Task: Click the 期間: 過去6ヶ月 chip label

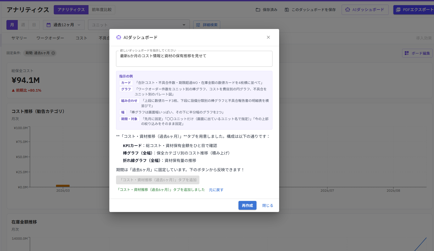Action: point(37,53)
